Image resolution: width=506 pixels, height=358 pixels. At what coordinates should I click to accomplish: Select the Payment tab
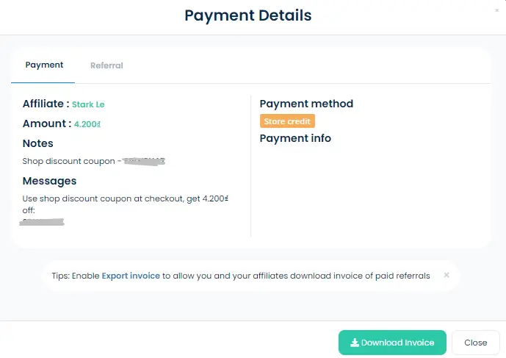(x=44, y=65)
